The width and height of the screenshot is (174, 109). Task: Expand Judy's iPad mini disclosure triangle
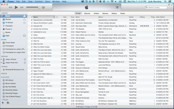tap(1, 63)
